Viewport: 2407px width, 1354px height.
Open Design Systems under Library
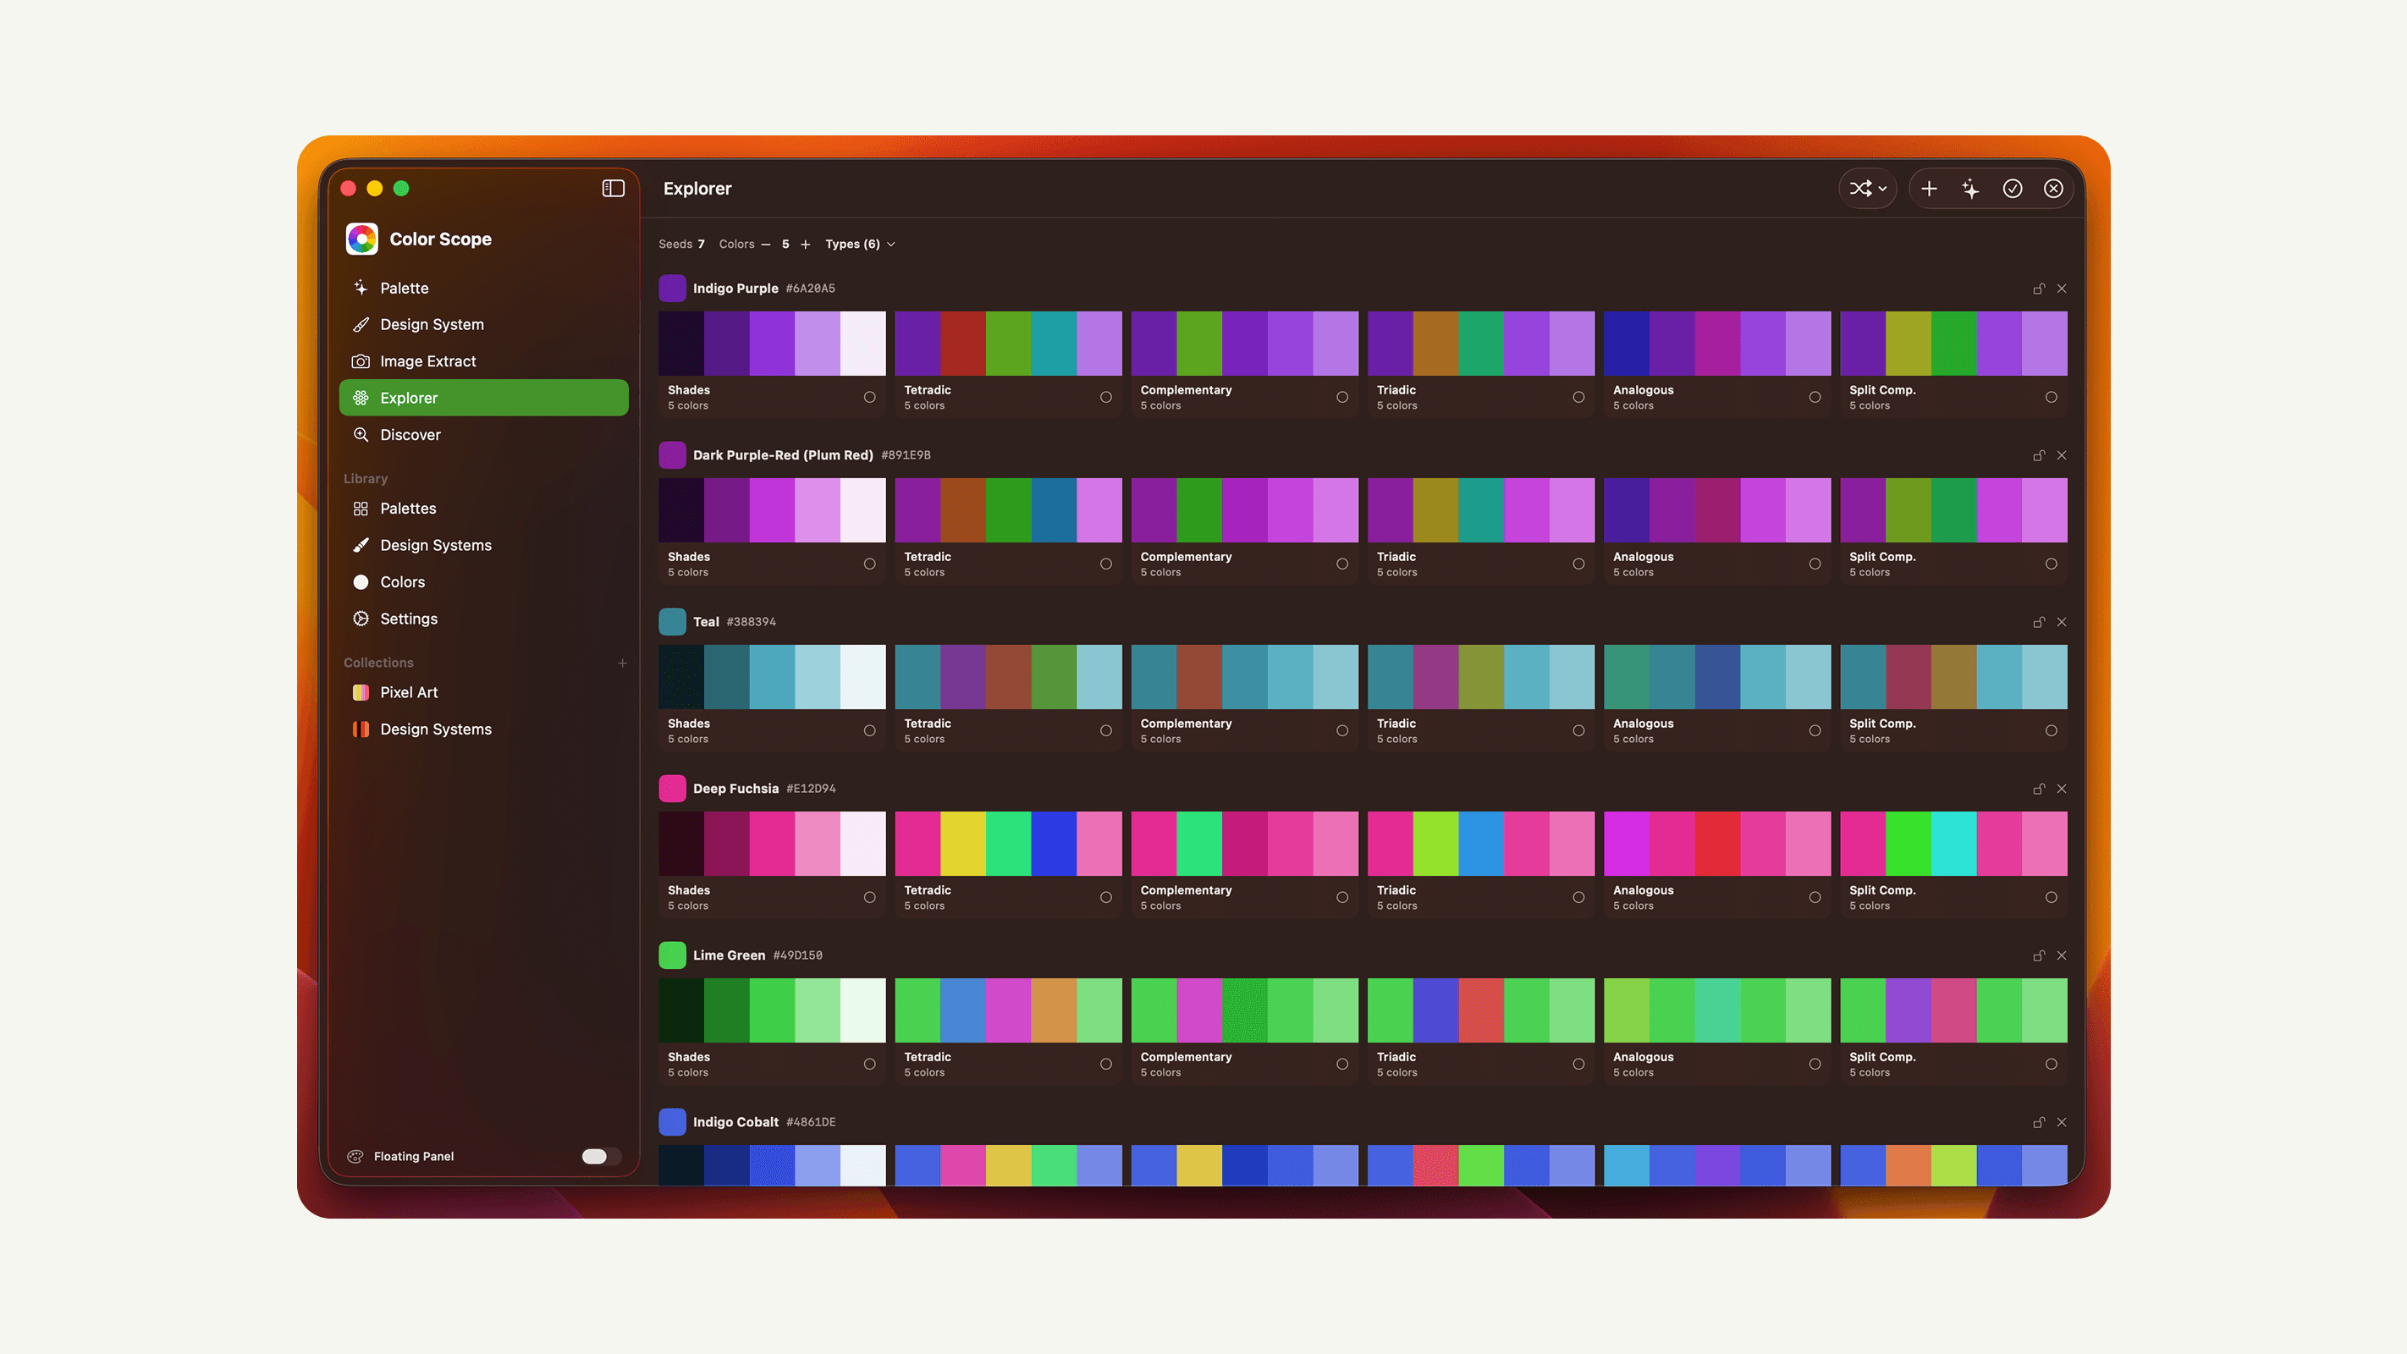[483, 545]
